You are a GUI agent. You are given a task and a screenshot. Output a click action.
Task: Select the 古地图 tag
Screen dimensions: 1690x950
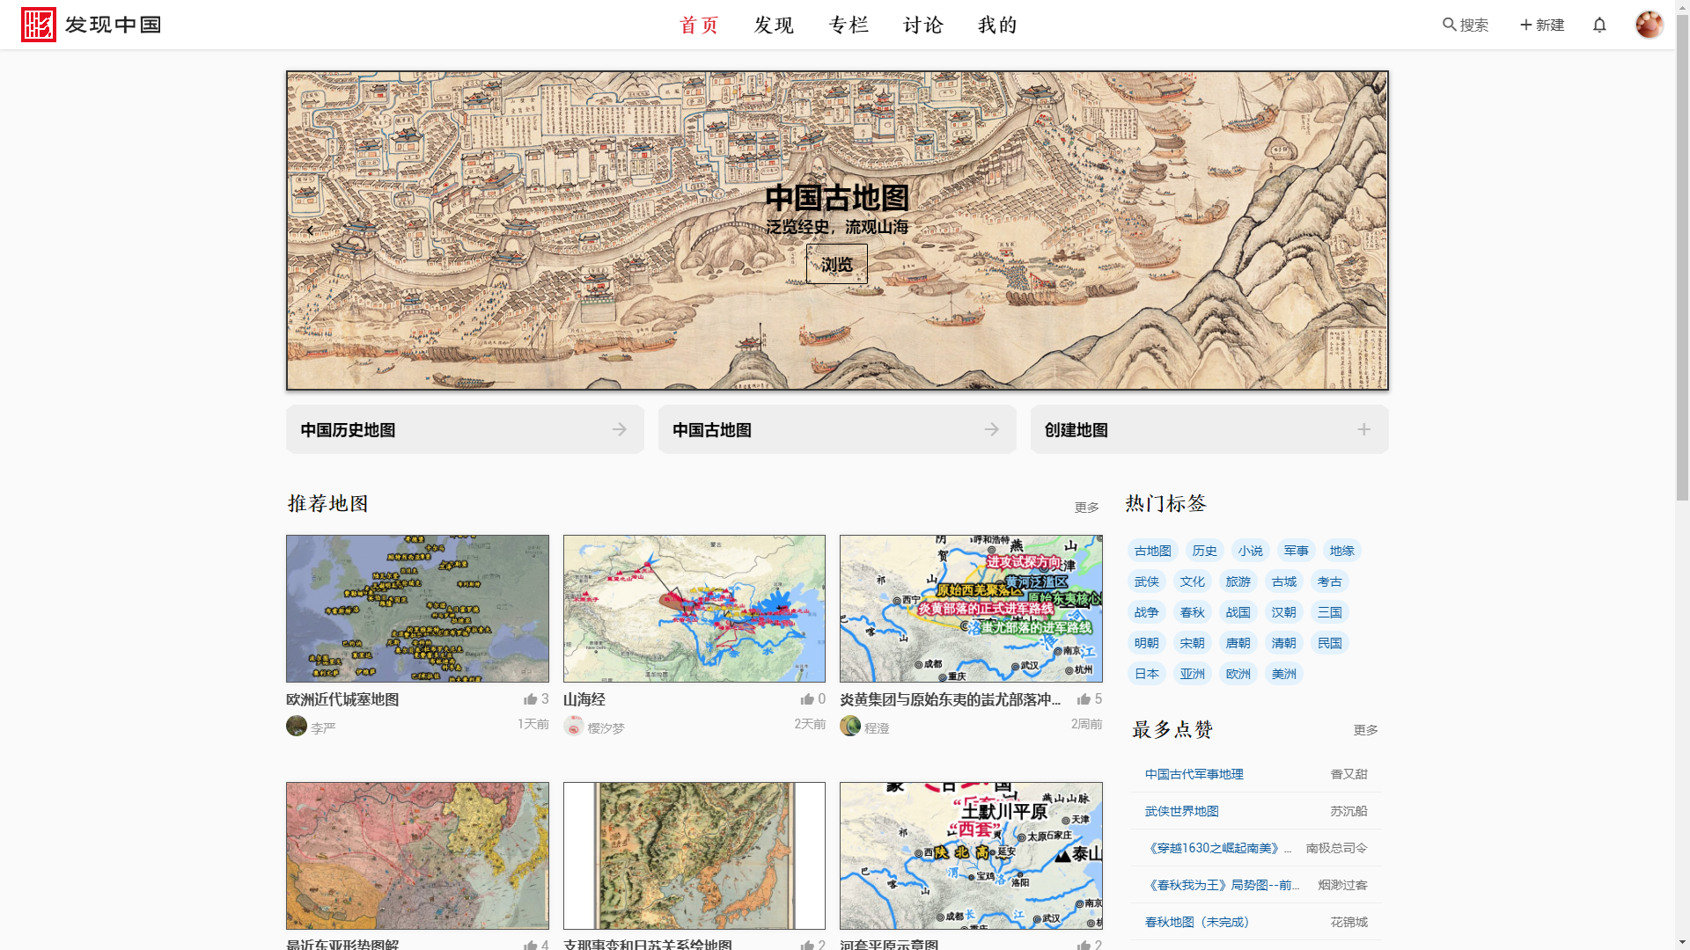tap(1153, 551)
